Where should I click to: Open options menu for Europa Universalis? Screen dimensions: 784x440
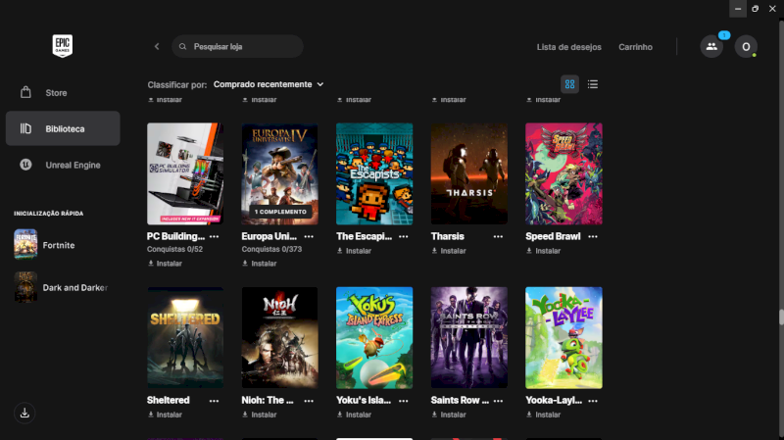(x=309, y=236)
